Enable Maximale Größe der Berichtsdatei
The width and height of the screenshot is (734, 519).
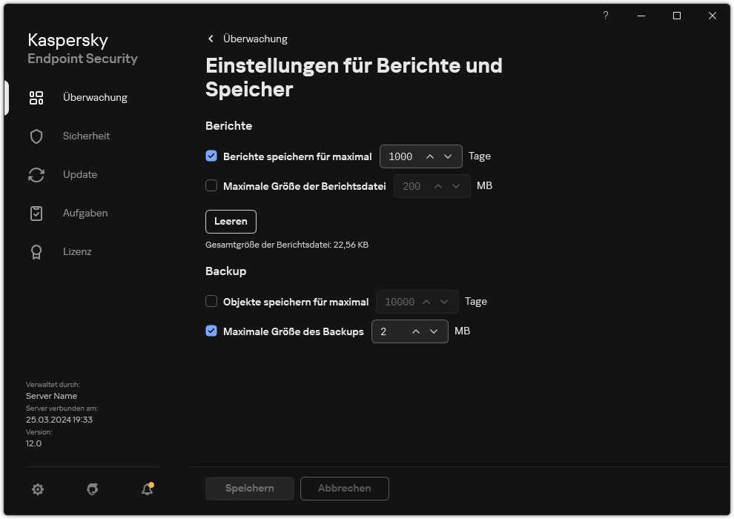click(211, 186)
